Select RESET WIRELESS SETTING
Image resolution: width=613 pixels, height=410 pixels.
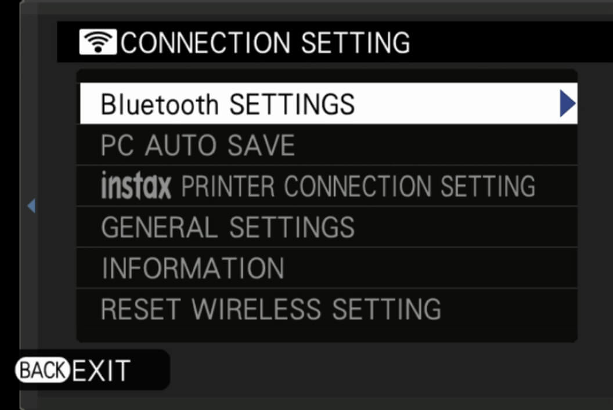pos(327,309)
